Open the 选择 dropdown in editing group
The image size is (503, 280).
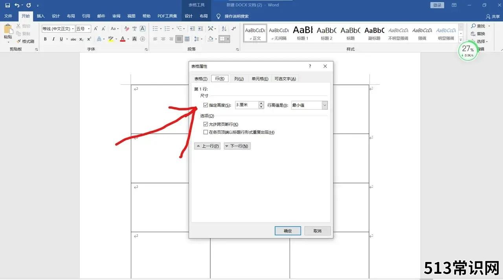coord(487,42)
